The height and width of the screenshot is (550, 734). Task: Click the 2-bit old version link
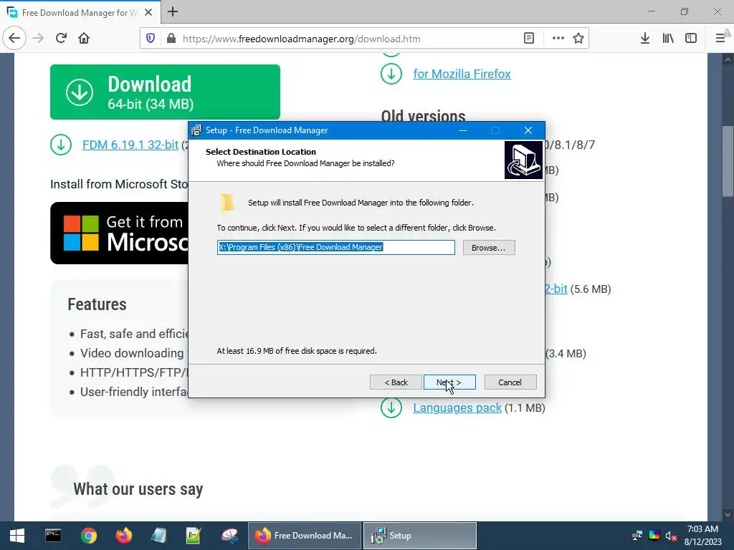coord(556,289)
